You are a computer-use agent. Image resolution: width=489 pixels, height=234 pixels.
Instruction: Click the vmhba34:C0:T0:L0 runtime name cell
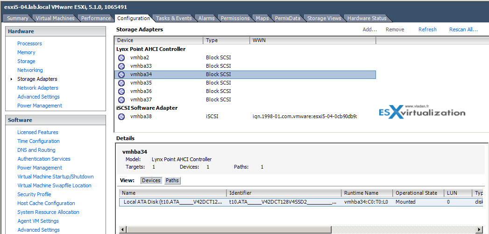pos(366,202)
